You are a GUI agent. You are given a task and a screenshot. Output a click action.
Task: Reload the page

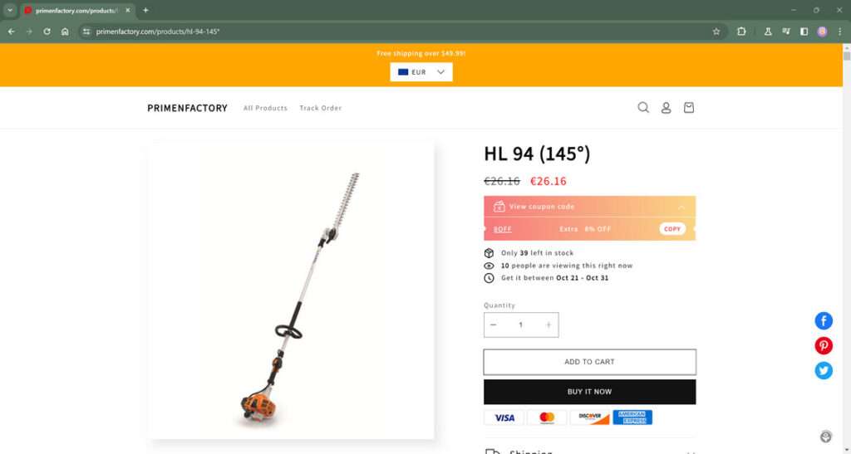pyautogui.click(x=47, y=32)
